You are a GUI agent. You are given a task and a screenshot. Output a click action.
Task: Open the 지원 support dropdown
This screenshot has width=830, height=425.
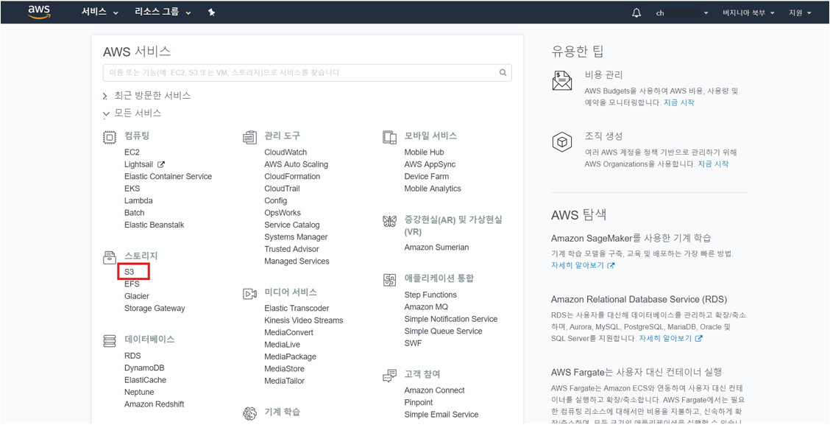pos(800,13)
